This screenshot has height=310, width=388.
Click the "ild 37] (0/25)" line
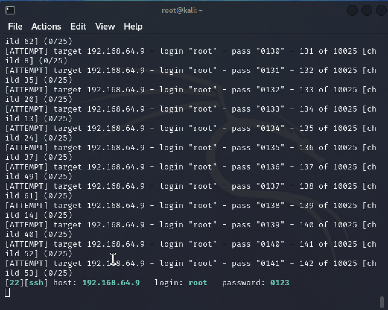[39, 157]
